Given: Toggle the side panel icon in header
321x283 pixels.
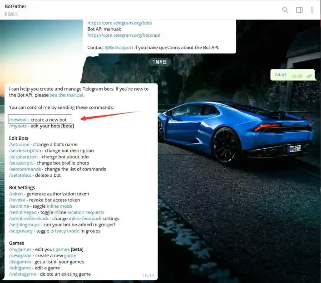Looking at the screenshot, I should (x=299, y=10).
